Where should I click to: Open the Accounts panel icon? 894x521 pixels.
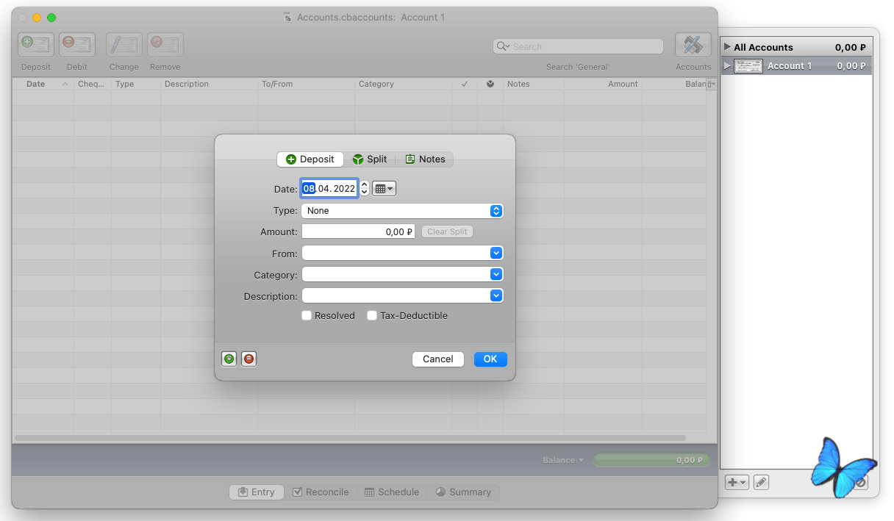pyautogui.click(x=693, y=45)
